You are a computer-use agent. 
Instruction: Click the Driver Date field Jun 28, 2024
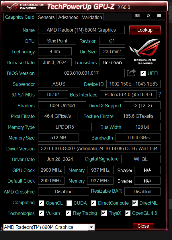60,159
